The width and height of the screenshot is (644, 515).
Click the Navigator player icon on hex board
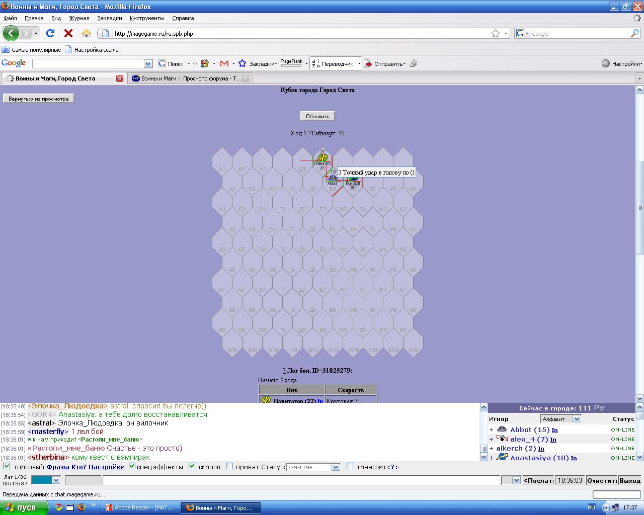(x=323, y=157)
